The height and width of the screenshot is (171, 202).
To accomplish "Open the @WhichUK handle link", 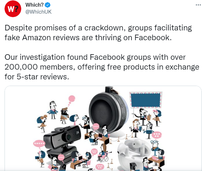I will click(x=38, y=12).
